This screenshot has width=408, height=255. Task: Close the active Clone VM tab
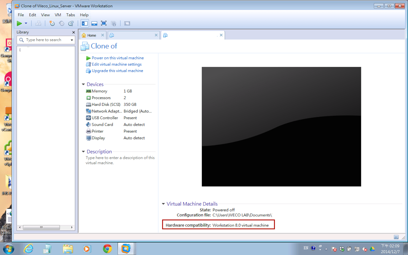[221, 35]
